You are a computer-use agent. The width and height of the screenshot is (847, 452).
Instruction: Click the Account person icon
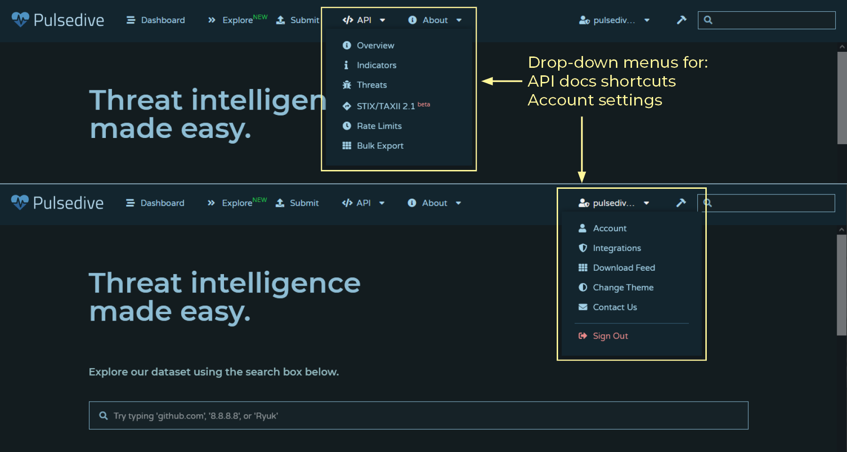583,228
